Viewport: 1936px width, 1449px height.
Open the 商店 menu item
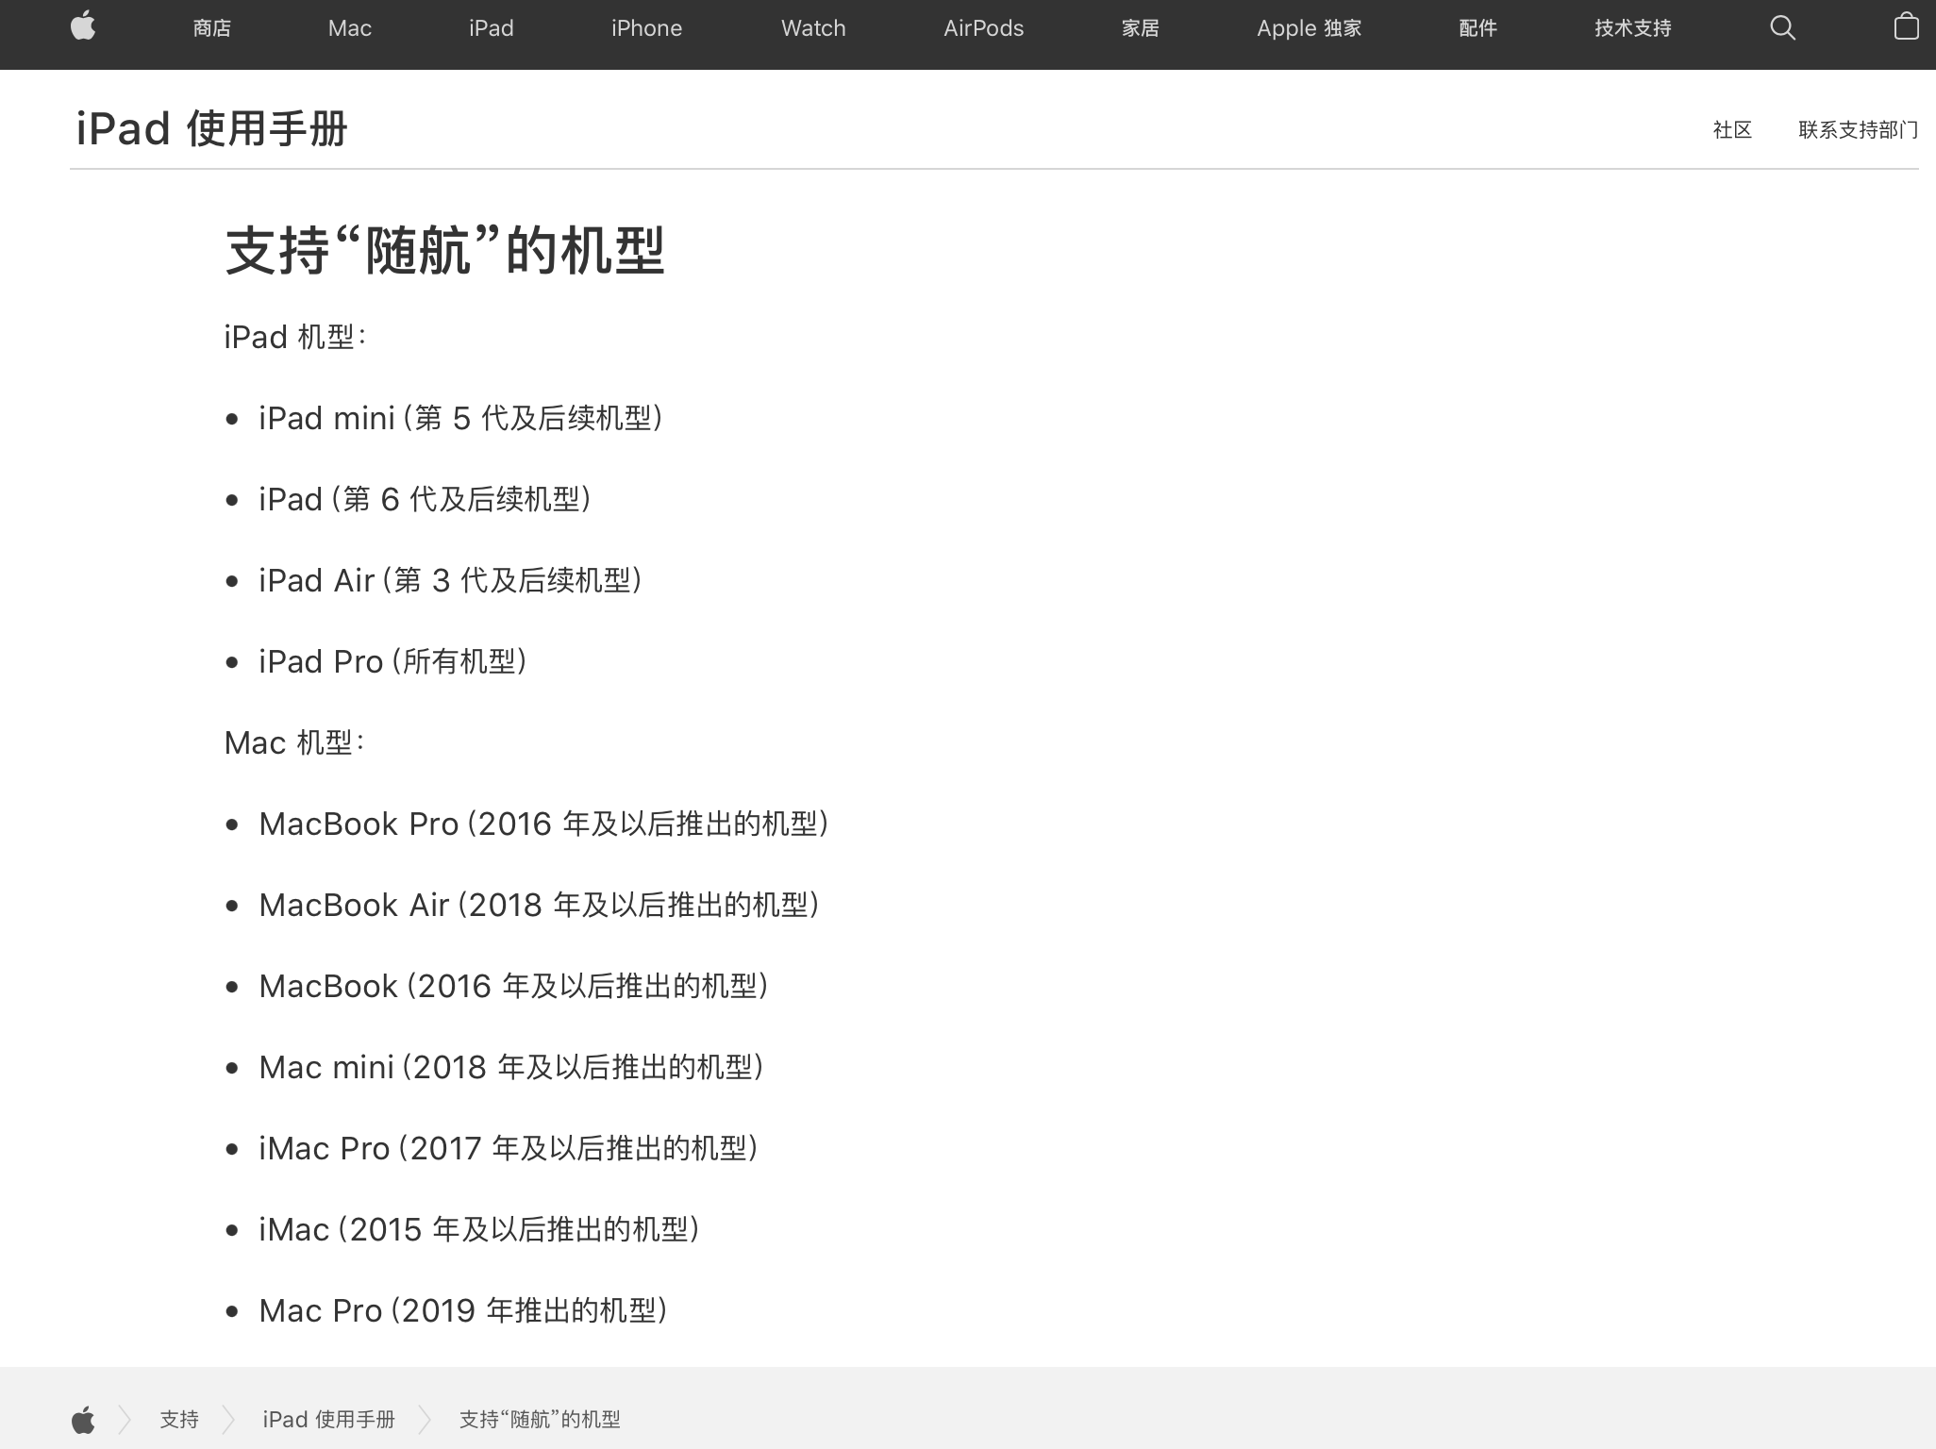coord(211,28)
